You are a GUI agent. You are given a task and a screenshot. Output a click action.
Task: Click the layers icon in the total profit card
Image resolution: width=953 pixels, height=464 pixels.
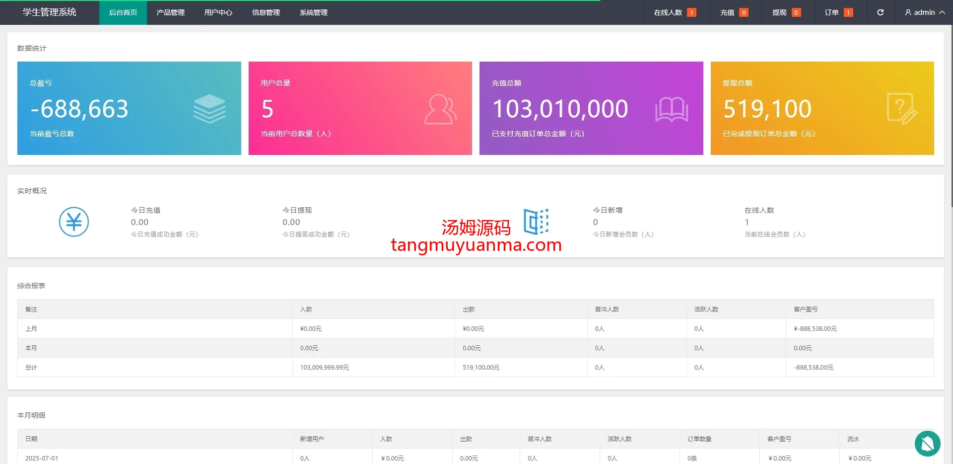209,109
